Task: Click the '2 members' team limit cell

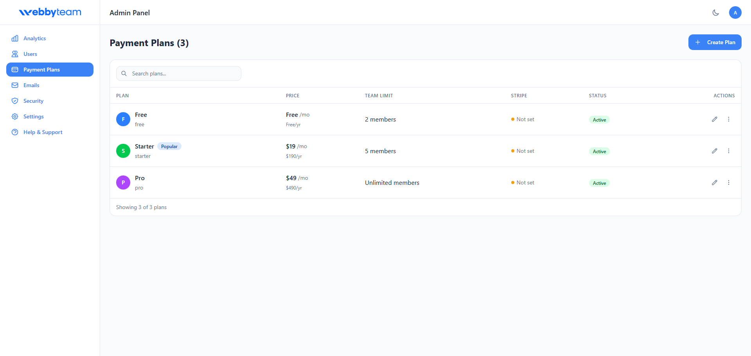Action: pos(380,119)
